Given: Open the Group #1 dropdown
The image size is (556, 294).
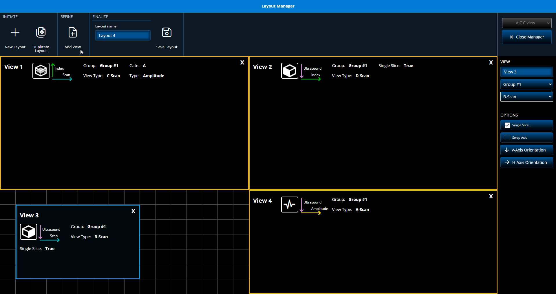Looking at the screenshot, I should tap(526, 84).
